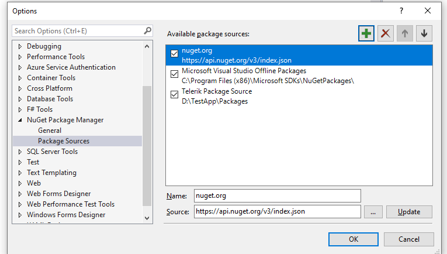
Task: Collapse the NuGet Package Manager node
Action: coord(20,120)
